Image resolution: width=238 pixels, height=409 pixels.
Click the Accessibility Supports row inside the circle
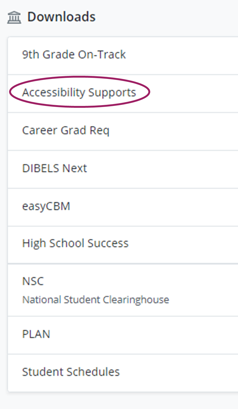coord(79,92)
